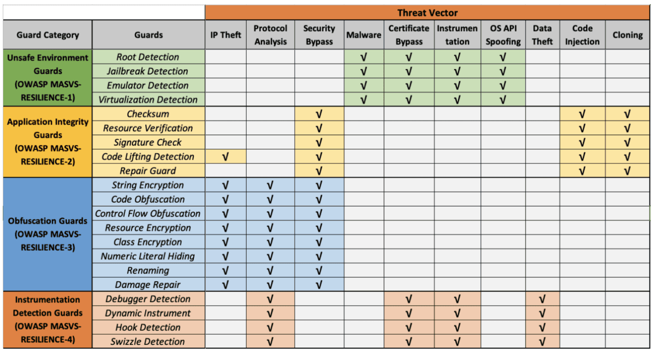The image size is (655, 351).
Task: Click the Cloning column header
Action: tap(627, 35)
